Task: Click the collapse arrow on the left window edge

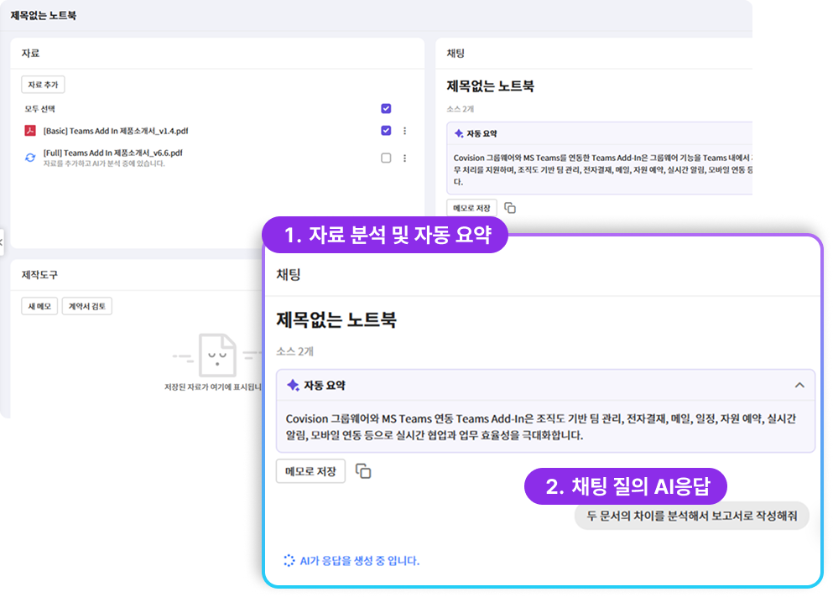Action: coord(3,242)
